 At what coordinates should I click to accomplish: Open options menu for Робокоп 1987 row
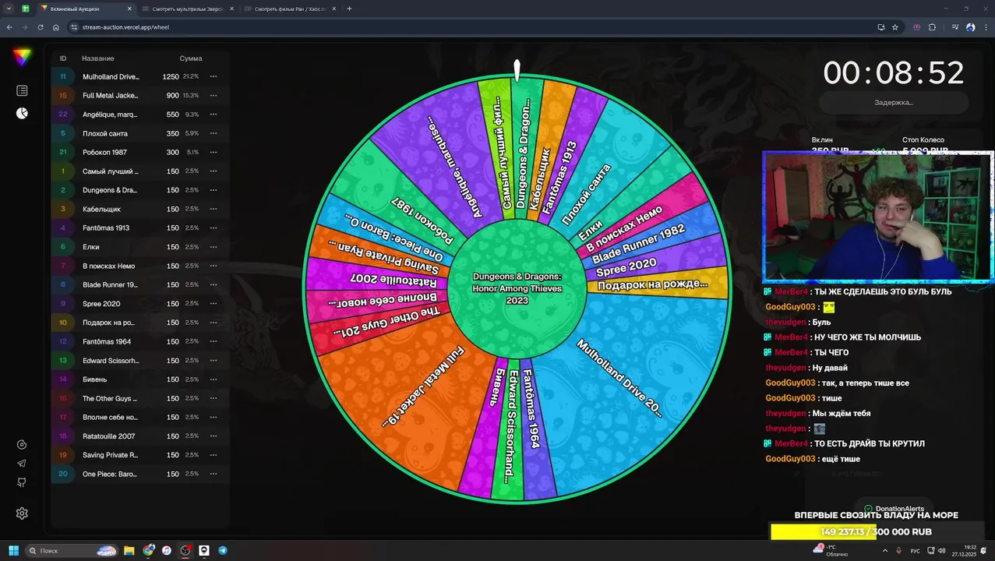point(213,152)
